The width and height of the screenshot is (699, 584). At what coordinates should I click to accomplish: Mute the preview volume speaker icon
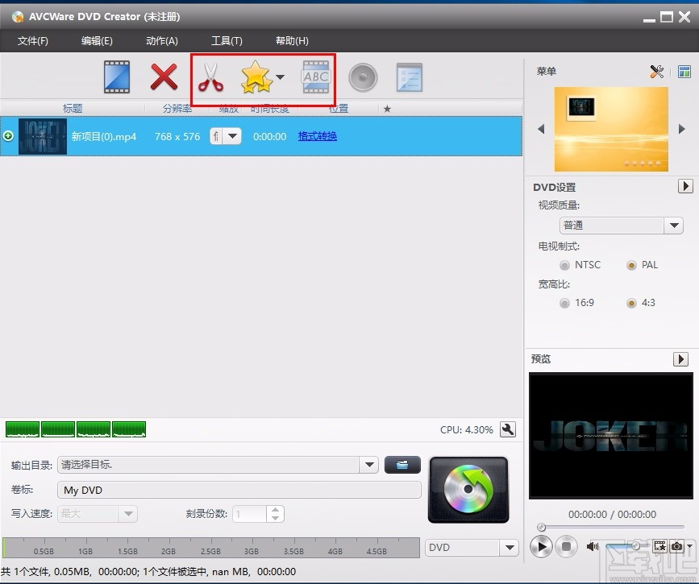pos(592,546)
